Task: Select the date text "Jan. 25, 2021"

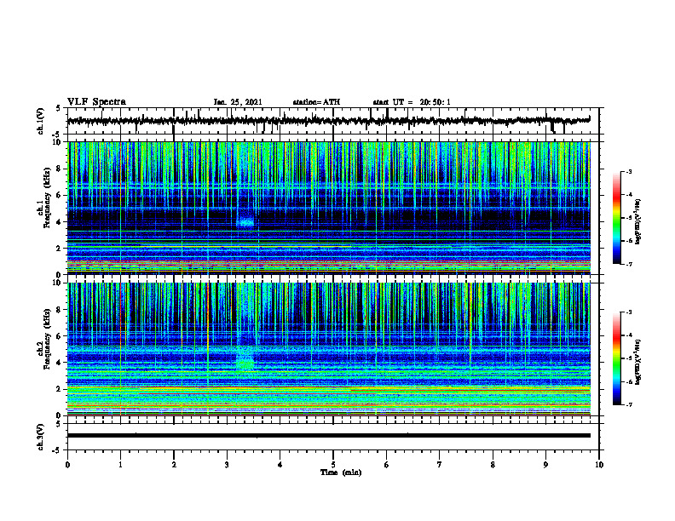Action: point(238,102)
